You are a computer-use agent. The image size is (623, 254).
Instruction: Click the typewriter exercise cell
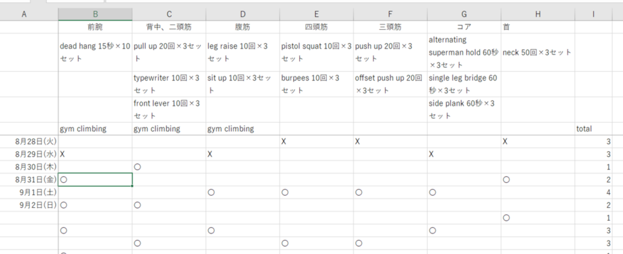click(x=169, y=84)
